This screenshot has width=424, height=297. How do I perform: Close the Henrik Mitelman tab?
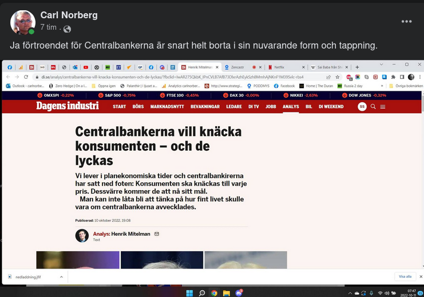(x=217, y=67)
